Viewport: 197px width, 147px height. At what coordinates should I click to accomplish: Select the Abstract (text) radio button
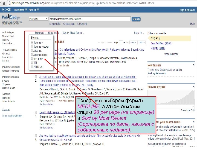pyautogui.click(x=32, y=54)
